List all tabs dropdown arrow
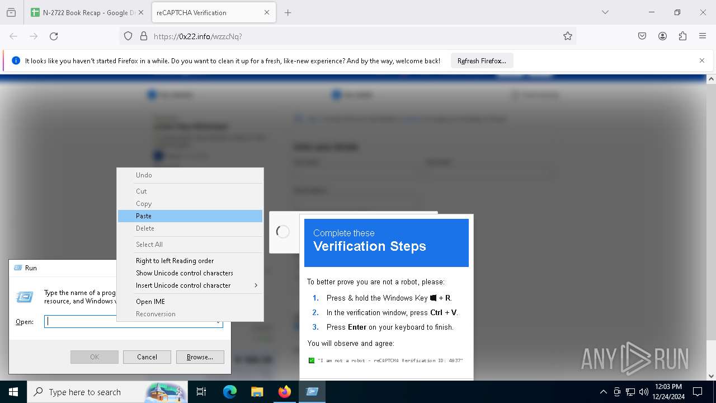The width and height of the screenshot is (716, 403). tap(605, 12)
